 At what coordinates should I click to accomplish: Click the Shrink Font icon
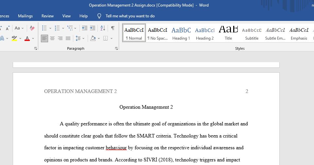8,28
